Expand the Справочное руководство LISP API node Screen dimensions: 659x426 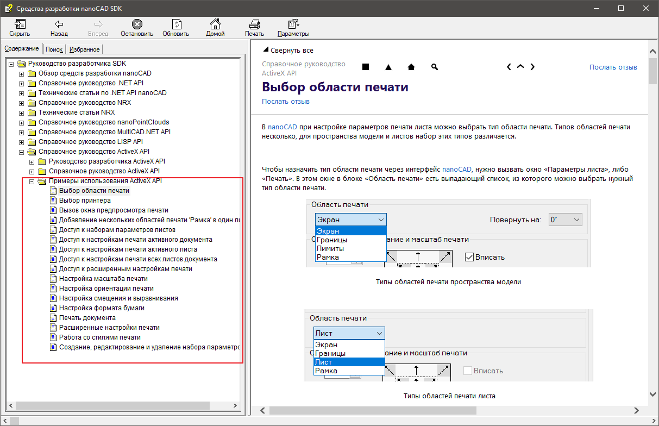22,142
